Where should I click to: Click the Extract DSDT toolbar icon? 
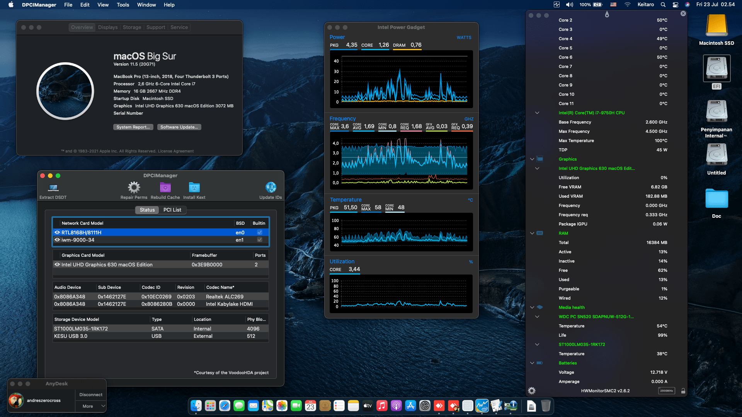[x=53, y=188]
